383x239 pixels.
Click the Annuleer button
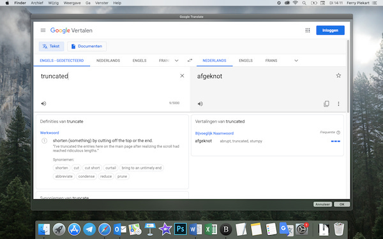coord(322,205)
